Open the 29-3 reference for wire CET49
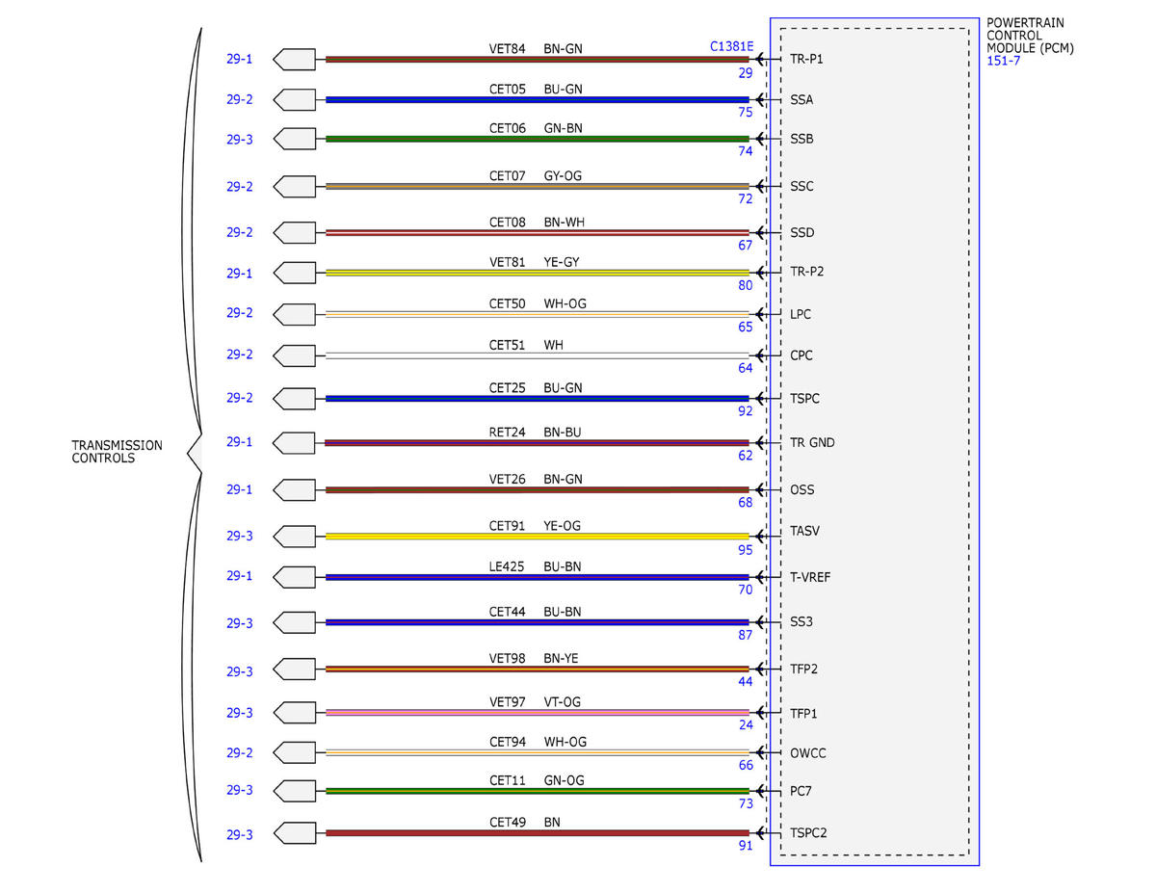This screenshot has height=893, width=1156. [x=240, y=834]
